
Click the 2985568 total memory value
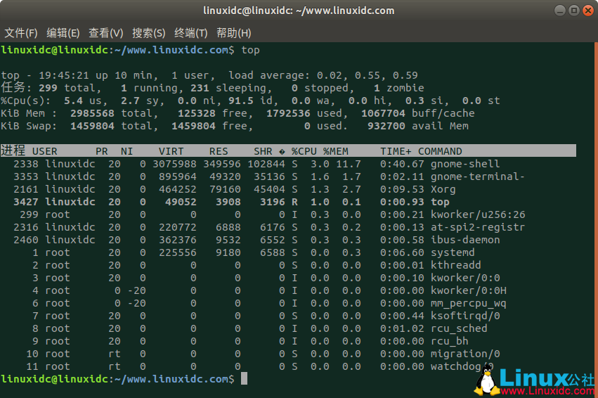(x=92, y=113)
